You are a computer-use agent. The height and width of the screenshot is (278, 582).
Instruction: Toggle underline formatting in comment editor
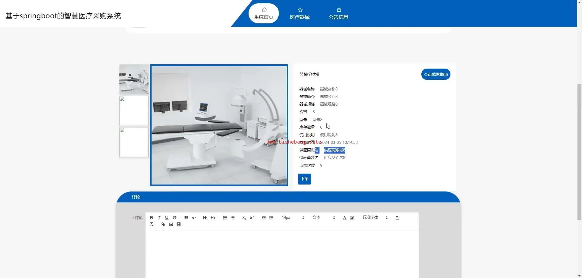[167, 218]
